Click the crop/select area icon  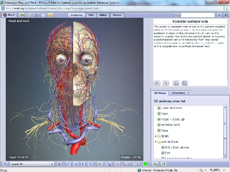point(109,164)
